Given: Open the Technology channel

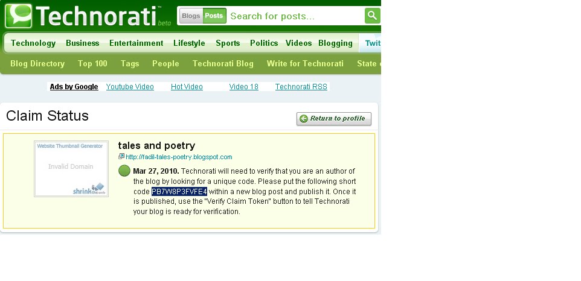Looking at the screenshot, I should [33, 43].
